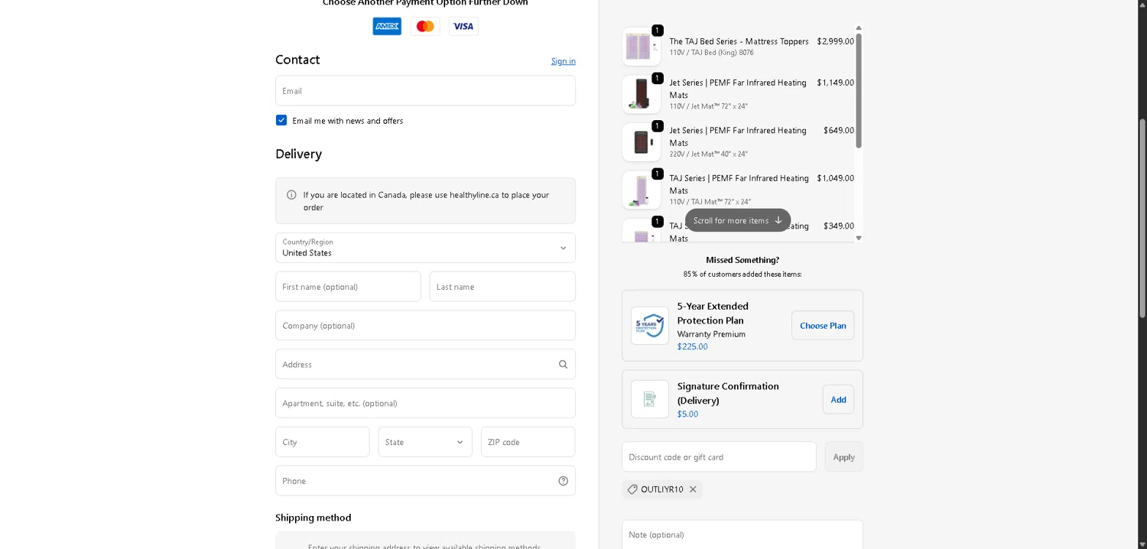Click the $1,049.00 price text
Screen dimensions: 1147x549
(835, 178)
